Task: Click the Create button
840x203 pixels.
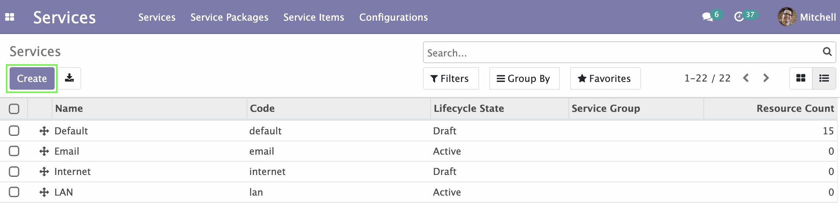Action: [x=32, y=78]
